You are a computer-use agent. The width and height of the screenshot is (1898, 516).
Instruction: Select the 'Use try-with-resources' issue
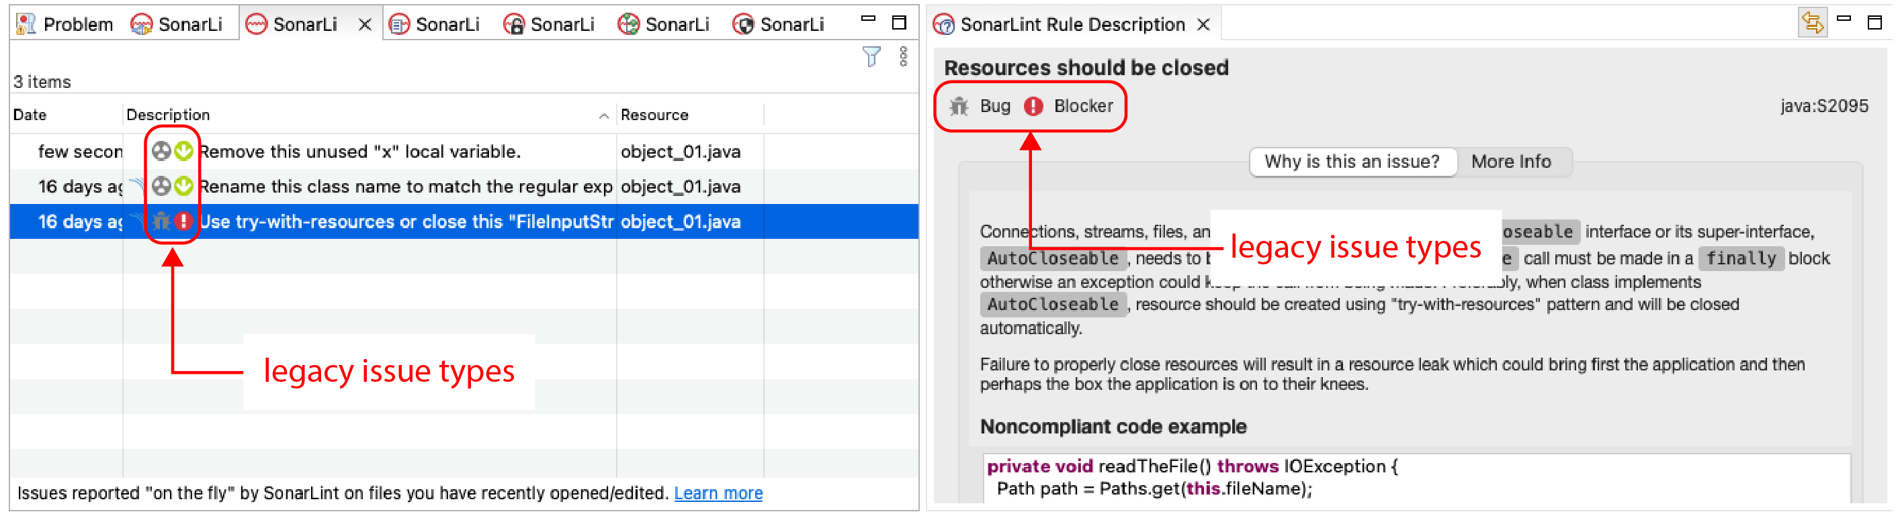coord(406,221)
